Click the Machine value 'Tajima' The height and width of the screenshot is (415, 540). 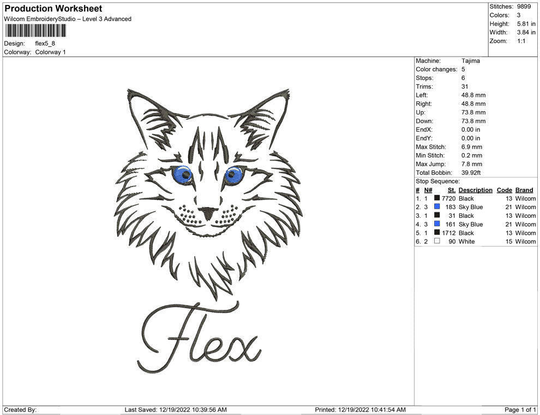(470, 60)
